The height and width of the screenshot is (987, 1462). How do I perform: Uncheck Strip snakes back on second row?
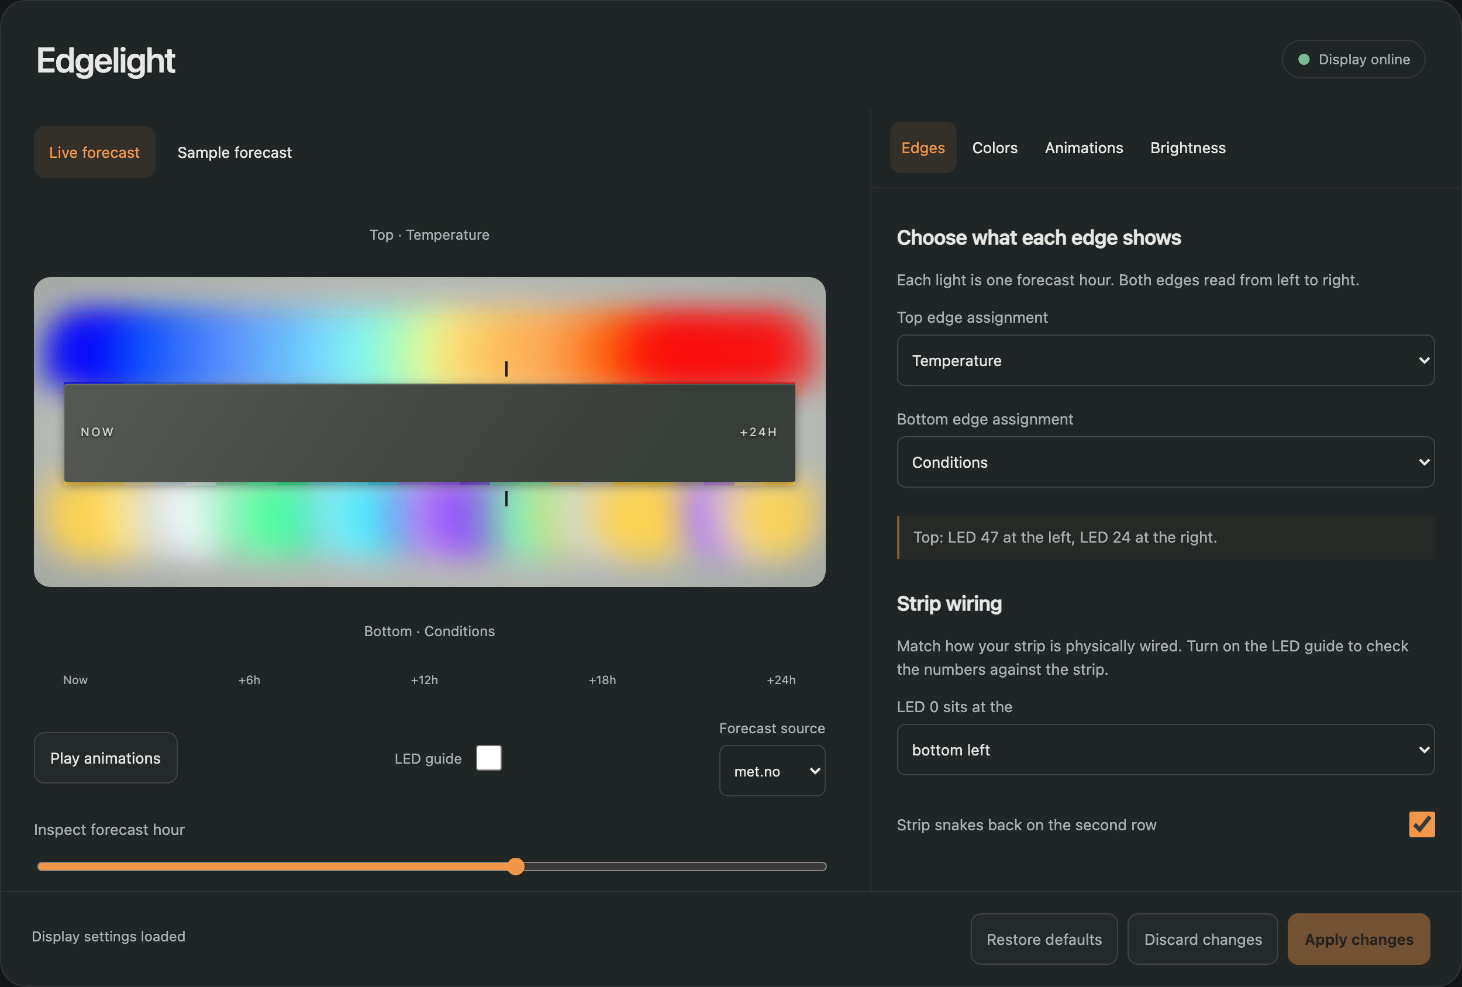1422,824
